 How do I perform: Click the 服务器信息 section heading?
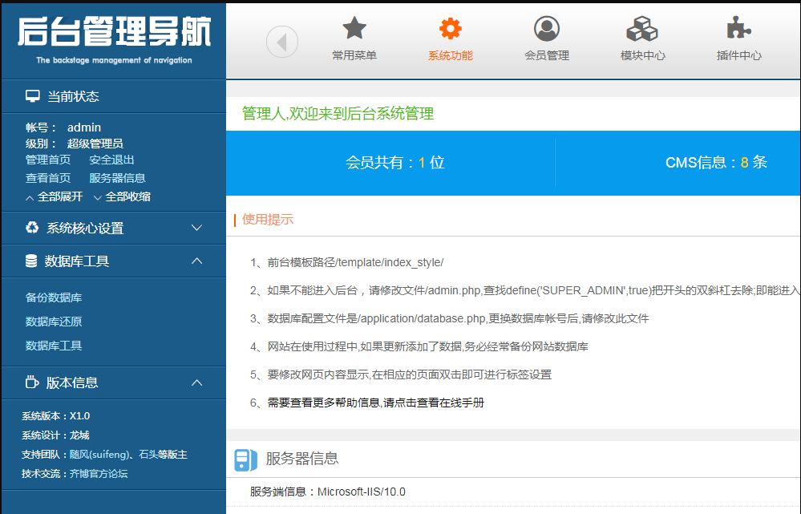pyautogui.click(x=302, y=459)
